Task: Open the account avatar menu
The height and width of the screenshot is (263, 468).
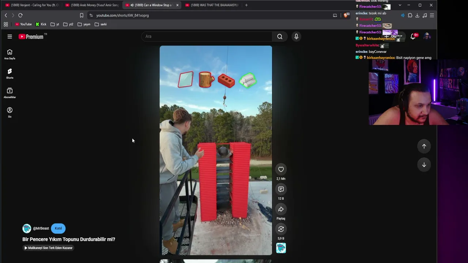Action: [427, 36]
